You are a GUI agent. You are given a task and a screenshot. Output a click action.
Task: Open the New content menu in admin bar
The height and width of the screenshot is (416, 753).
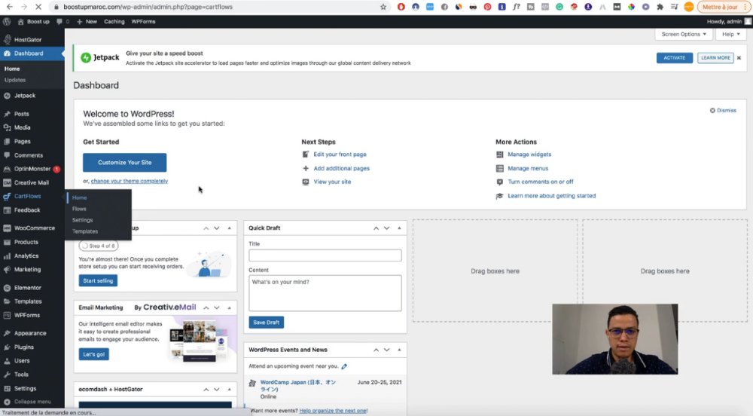[87, 22]
